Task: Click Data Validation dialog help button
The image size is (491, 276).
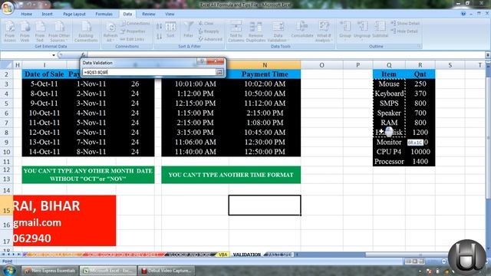Action: point(202,61)
